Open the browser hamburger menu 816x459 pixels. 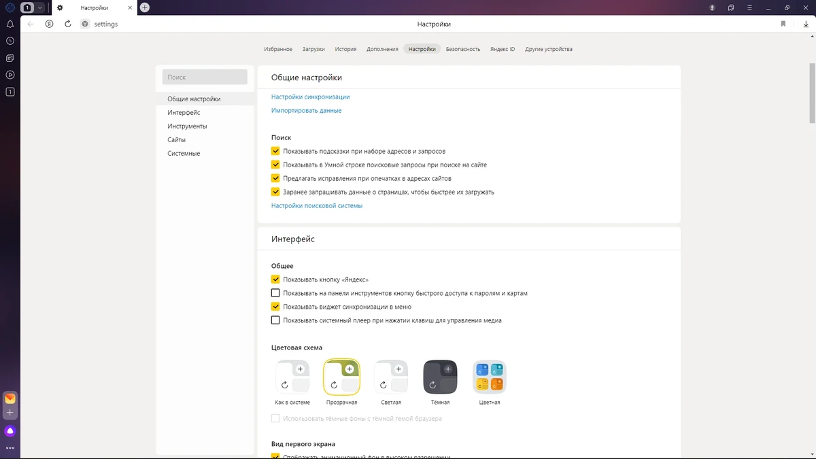click(750, 7)
